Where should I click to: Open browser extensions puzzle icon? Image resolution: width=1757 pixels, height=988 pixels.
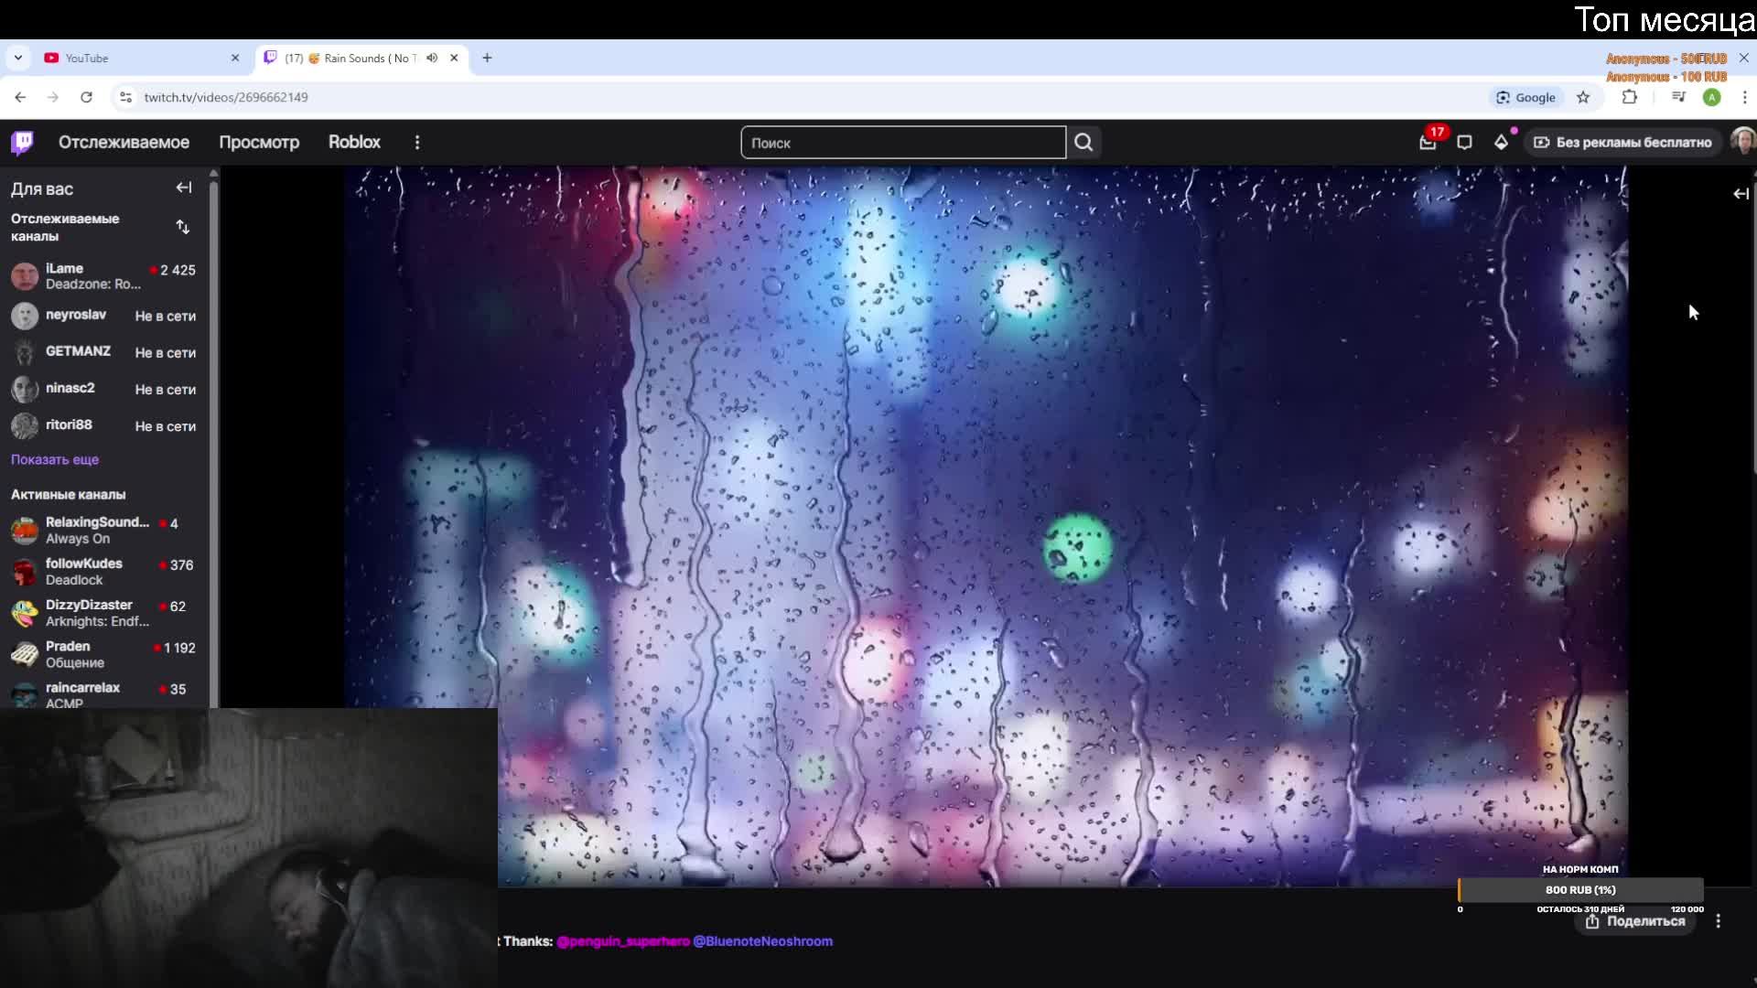[1629, 97]
